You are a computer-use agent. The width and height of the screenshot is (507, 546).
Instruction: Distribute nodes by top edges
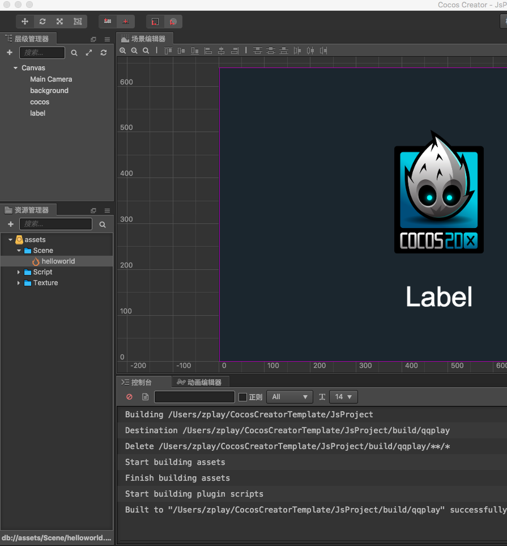258,51
